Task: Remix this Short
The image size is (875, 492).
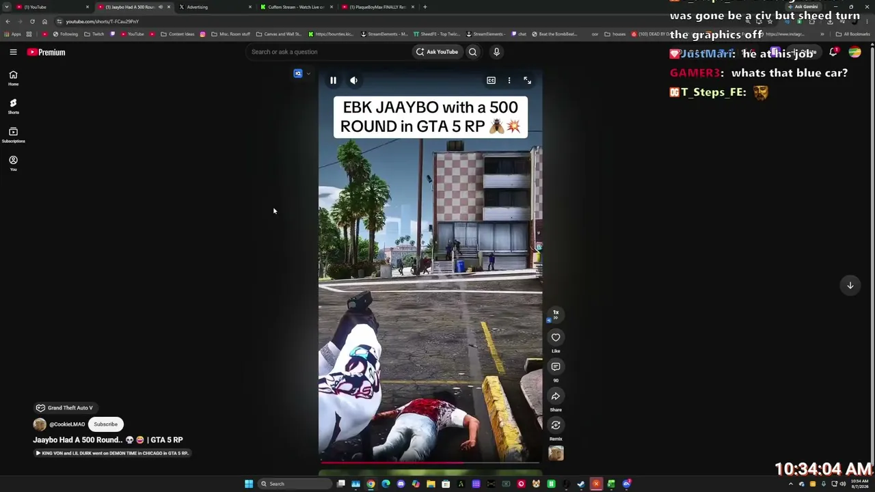Action: pos(556,426)
